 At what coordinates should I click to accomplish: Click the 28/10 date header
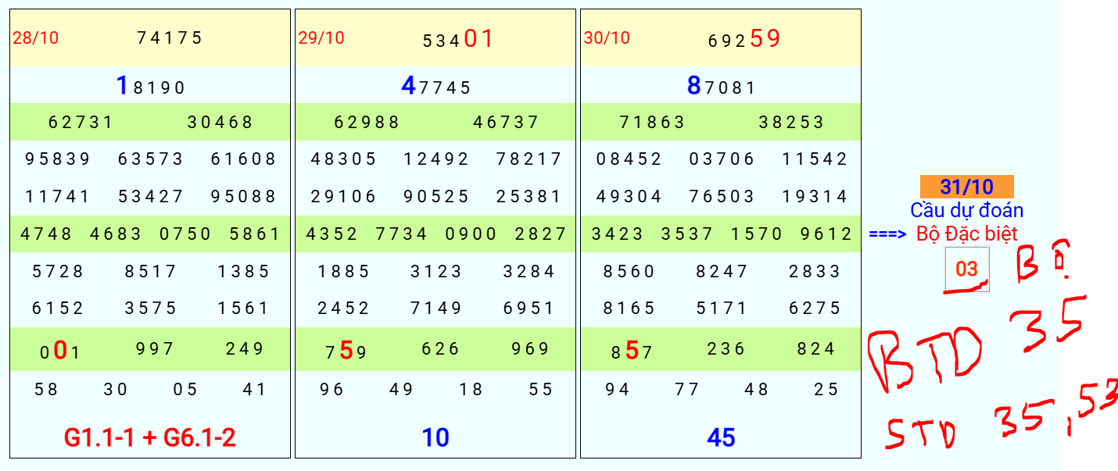(x=35, y=38)
